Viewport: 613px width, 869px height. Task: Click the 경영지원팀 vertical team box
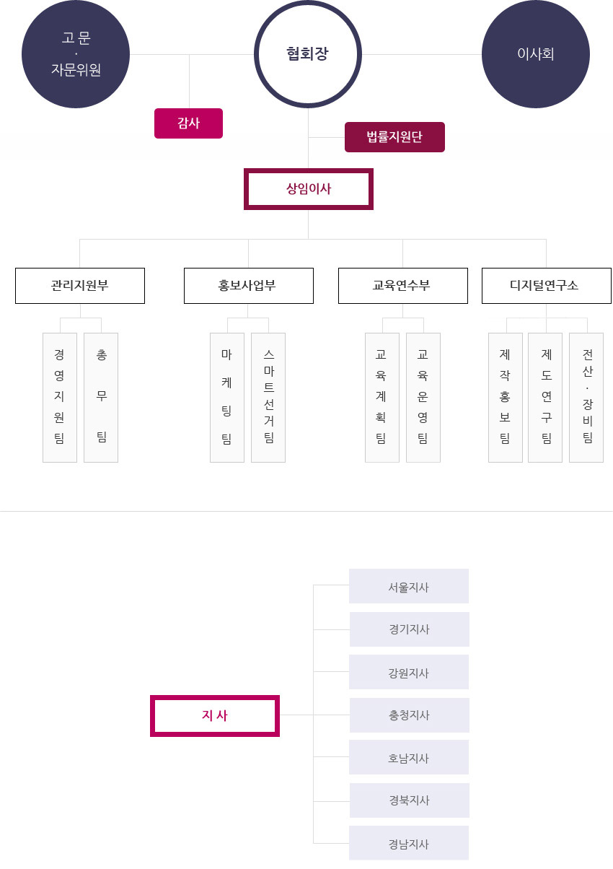pyautogui.click(x=60, y=398)
